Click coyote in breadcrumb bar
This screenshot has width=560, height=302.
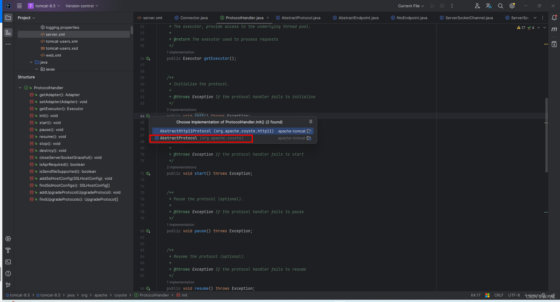121,295
